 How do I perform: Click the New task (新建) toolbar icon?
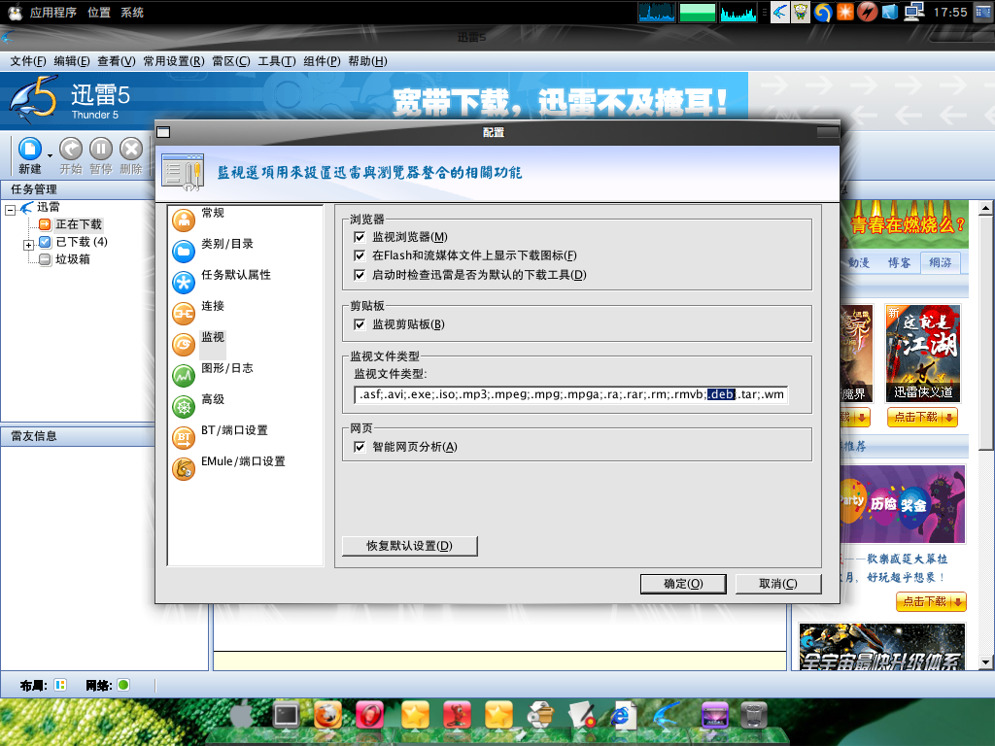click(30, 149)
